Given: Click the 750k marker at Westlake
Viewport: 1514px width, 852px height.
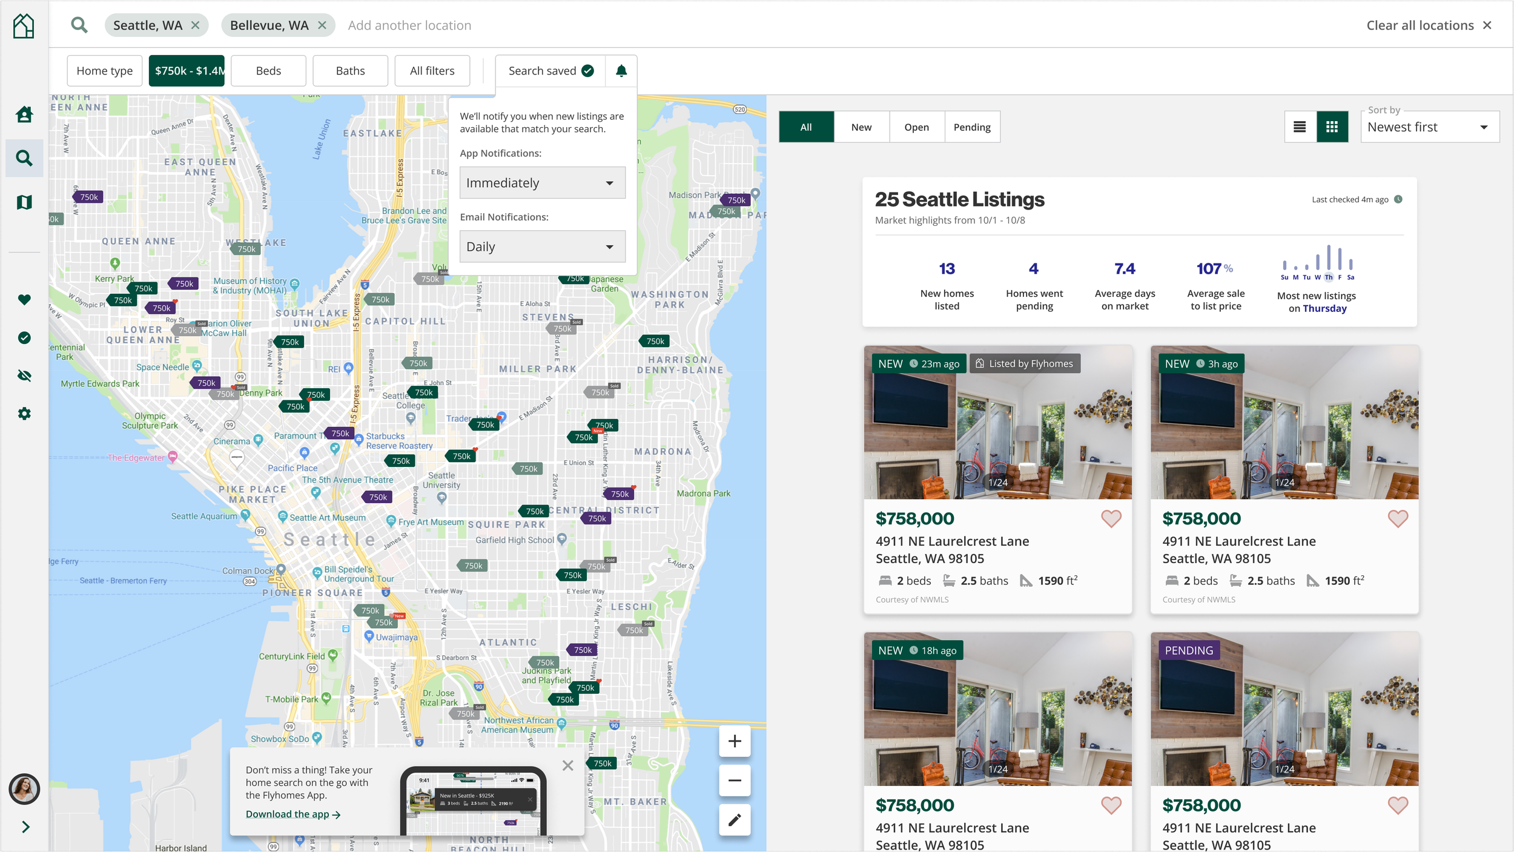Looking at the screenshot, I should coord(246,249).
